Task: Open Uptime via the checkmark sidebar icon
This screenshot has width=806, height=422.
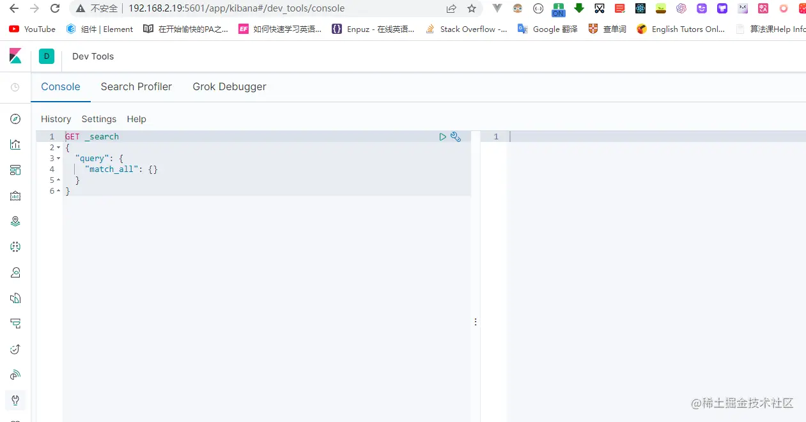Action: pyautogui.click(x=15, y=349)
